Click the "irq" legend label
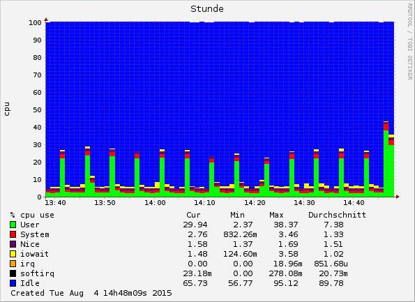 (27, 264)
